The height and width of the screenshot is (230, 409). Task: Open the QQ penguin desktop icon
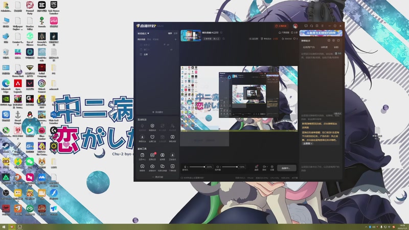pos(30,117)
